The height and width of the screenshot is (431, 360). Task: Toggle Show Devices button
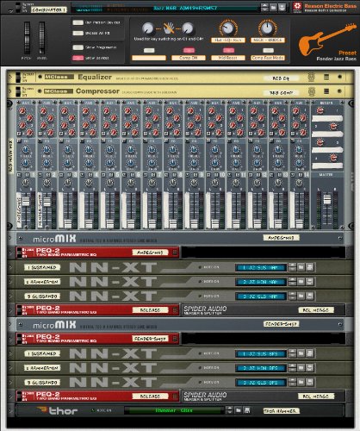click(x=78, y=58)
